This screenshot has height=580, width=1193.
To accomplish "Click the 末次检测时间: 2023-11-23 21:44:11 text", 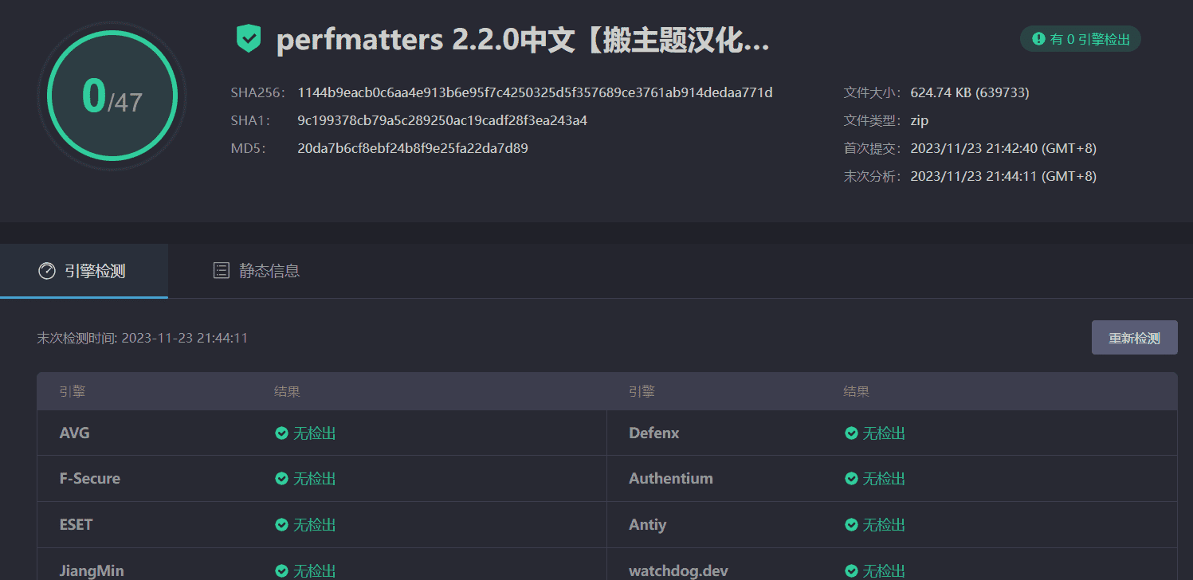I will [143, 338].
